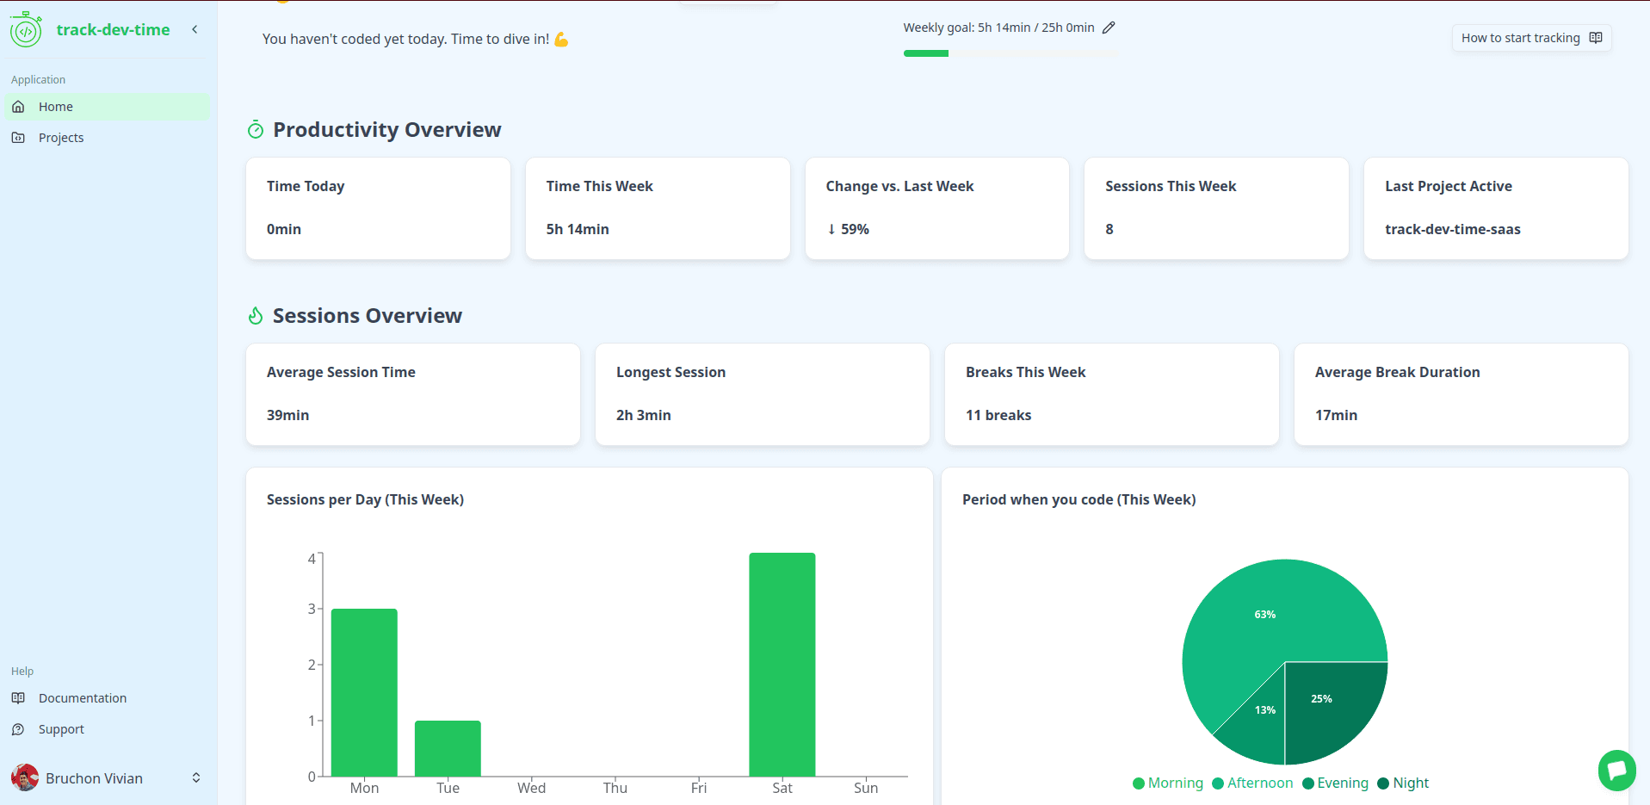The height and width of the screenshot is (805, 1650).
Task: Click the track-dev-time brand name
Action: (x=113, y=29)
